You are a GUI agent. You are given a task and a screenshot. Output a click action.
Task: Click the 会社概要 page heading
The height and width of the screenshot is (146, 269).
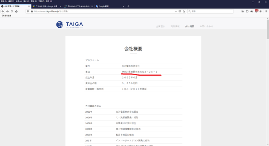[133, 49]
